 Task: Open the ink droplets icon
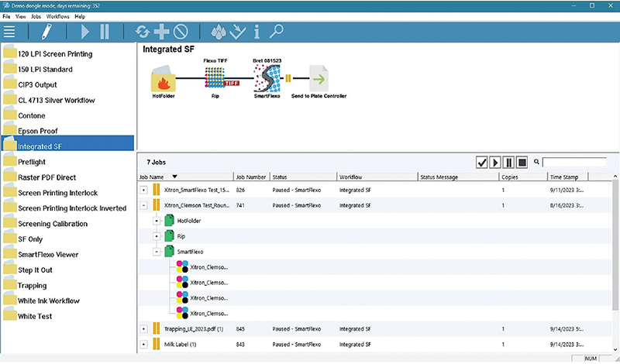coord(219,32)
